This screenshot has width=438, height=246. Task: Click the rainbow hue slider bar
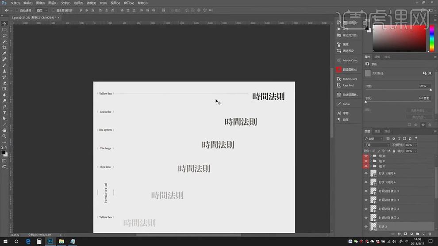[x=432, y=38]
